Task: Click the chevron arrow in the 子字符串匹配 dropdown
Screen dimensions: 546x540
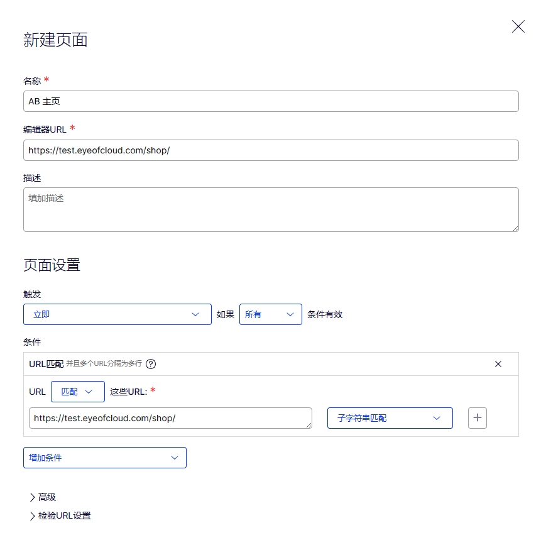Action: [x=437, y=418]
